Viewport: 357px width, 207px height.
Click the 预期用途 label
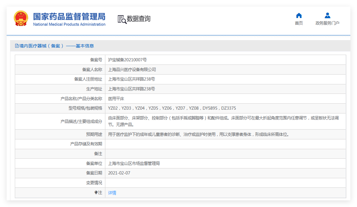tap(94, 134)
